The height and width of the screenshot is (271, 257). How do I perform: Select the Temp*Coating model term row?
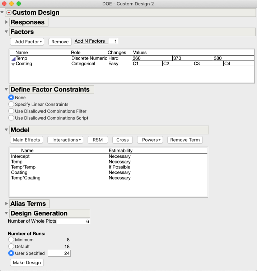click(26, 178)
